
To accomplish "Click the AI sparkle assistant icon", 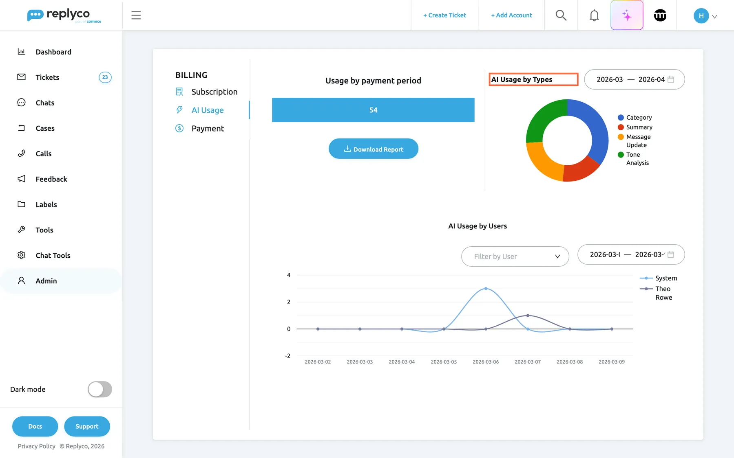I will [627, 15].
